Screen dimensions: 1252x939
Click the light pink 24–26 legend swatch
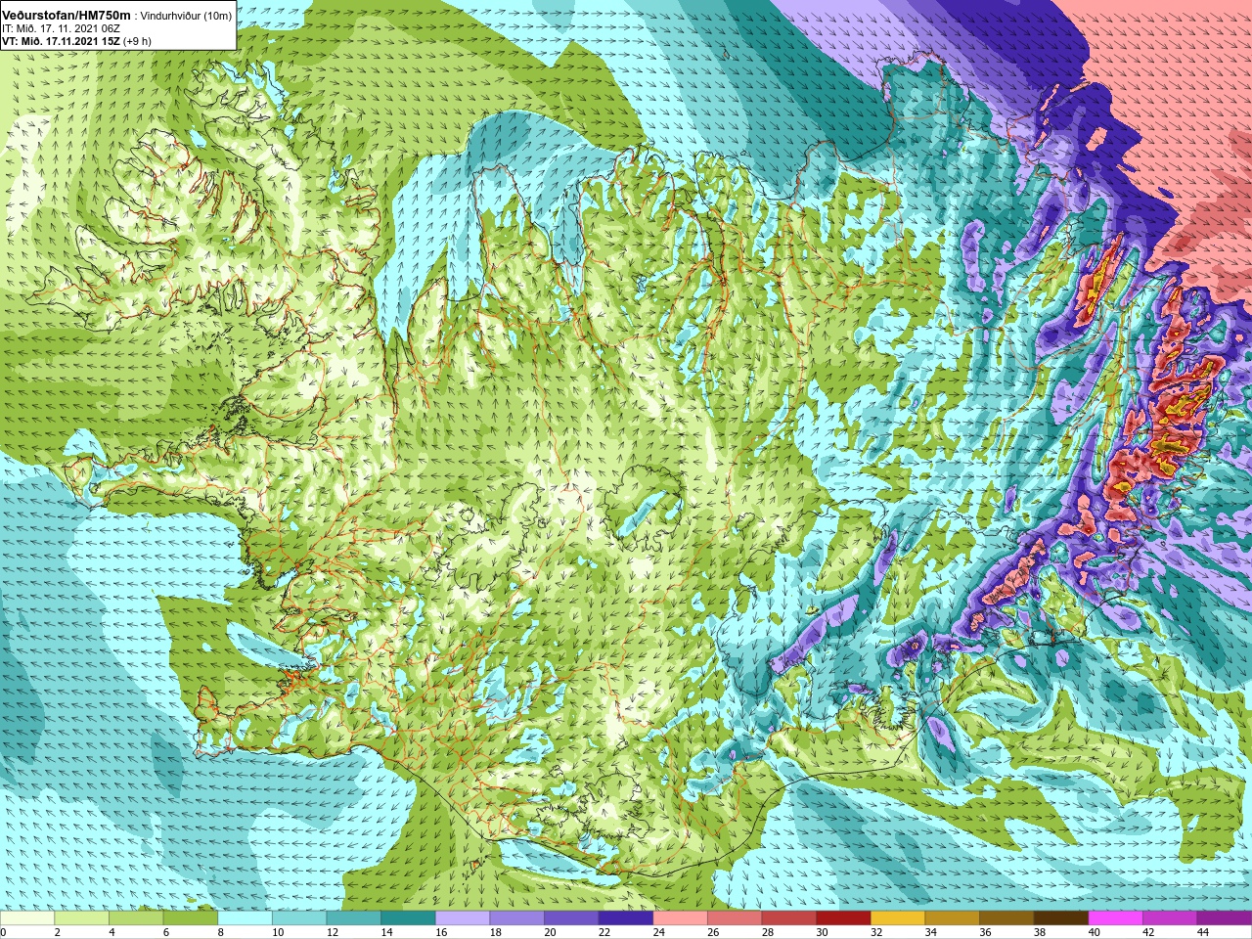(x=681, y=917)
